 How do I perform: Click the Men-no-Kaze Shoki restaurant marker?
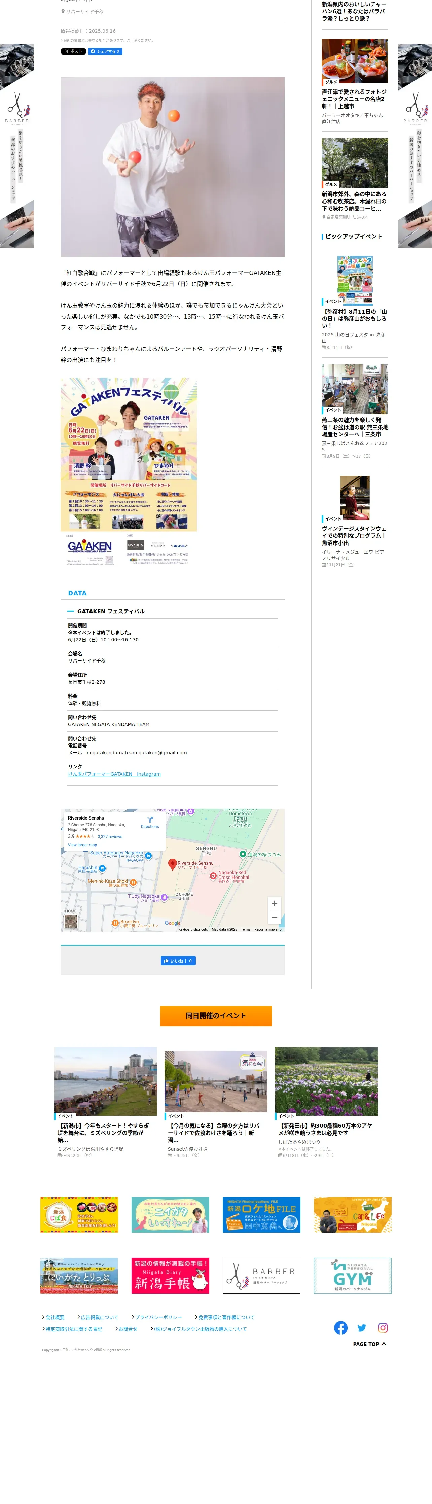coord(133,882)
